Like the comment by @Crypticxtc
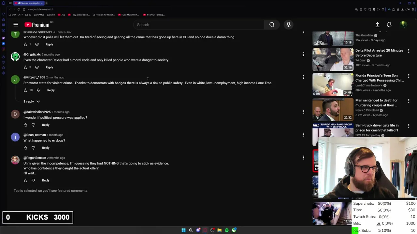The width and height of the screenshot is (417, 234). 25,67
